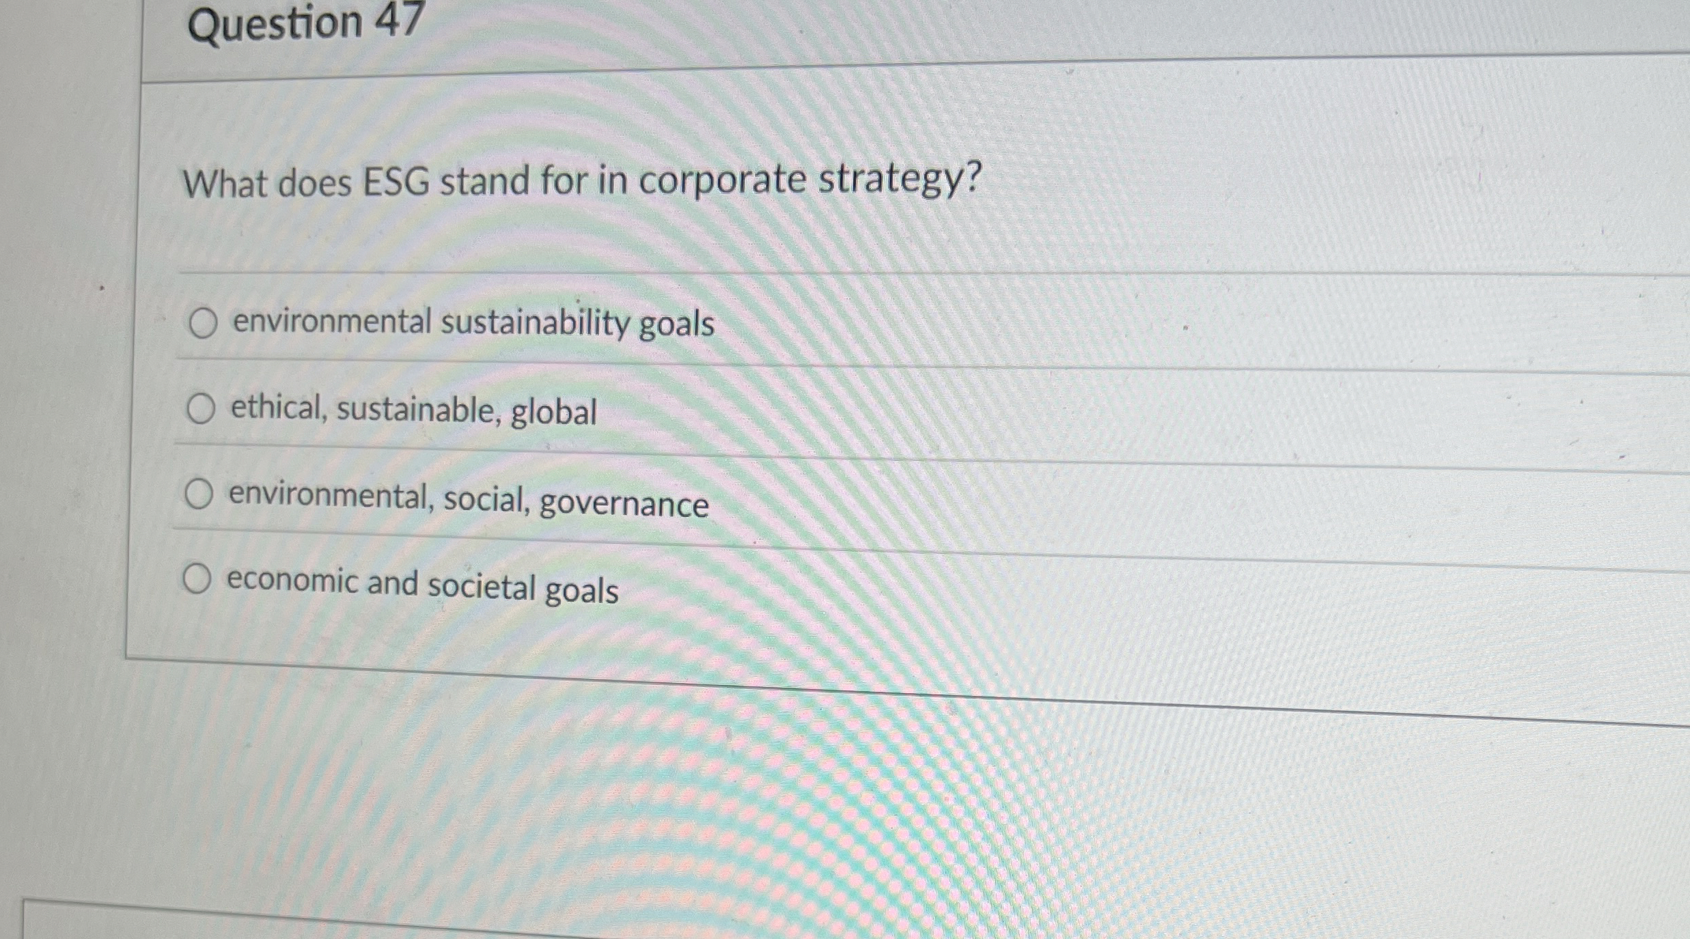Screen dimensions: 1690x939
Task: Click the answer area below the question
Action: click(615, 451)
